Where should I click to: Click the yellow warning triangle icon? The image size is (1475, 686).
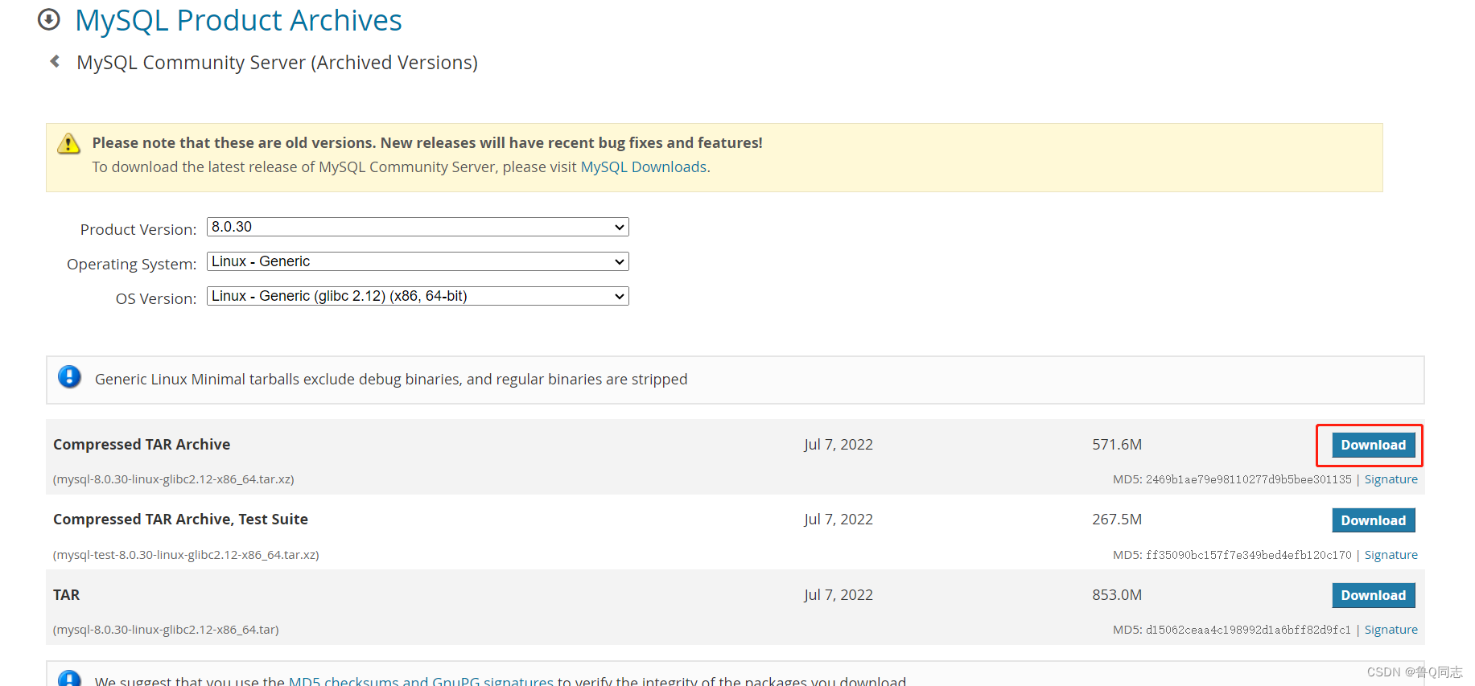pyautogui.click(x=69, y=144)
